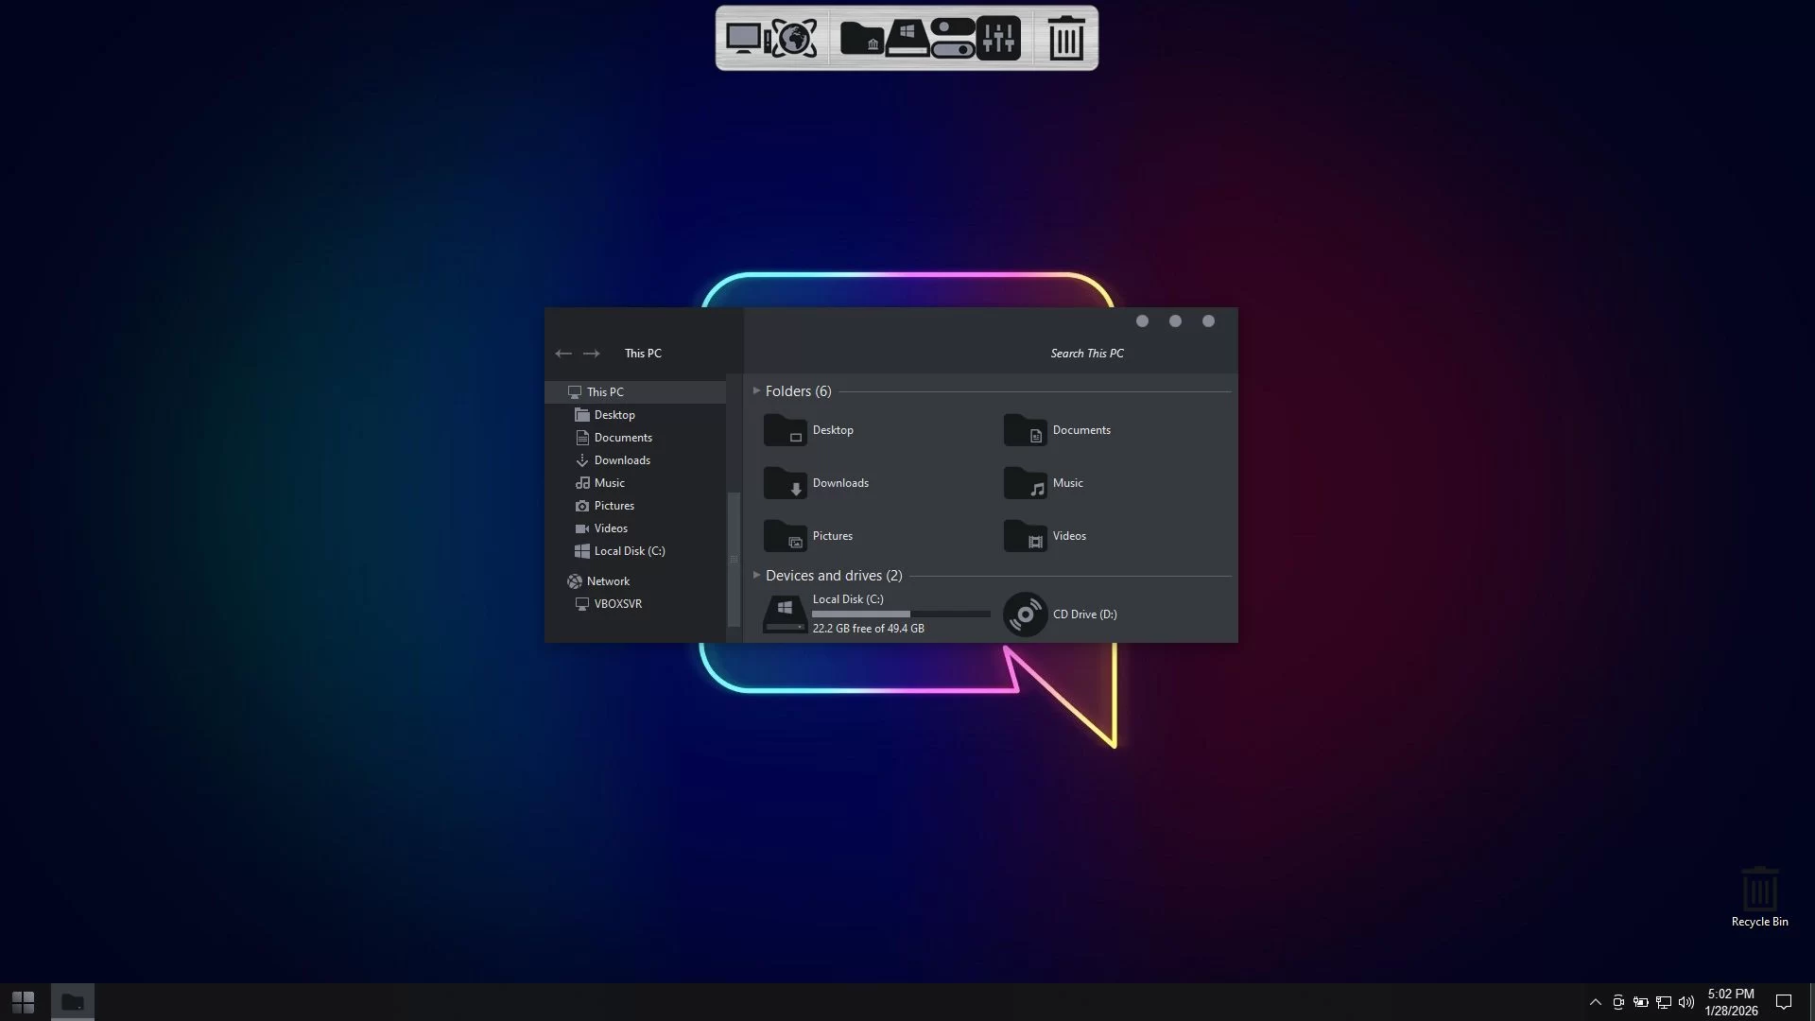The image size is (1815, 1021).
Task: Open the toggle switches settings dock icon
Action: [952, 39]
